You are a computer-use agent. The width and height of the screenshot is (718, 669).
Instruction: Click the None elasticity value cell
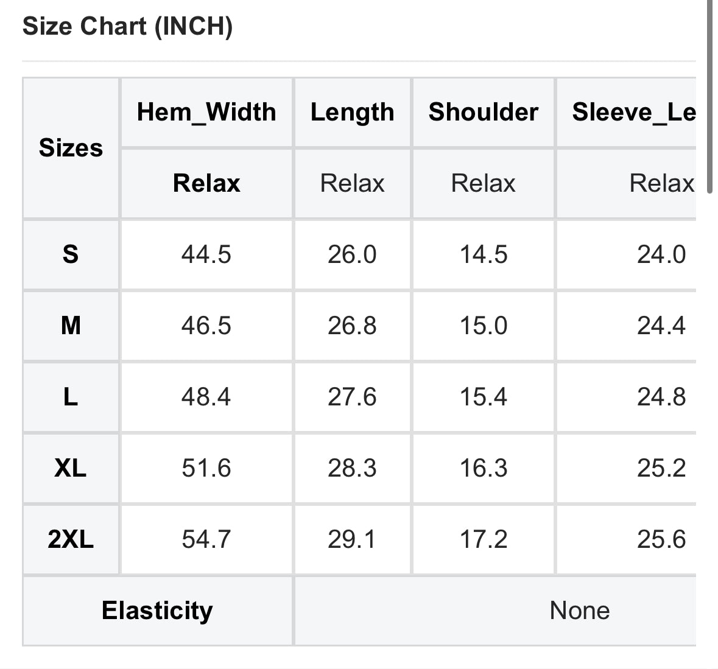(579, 611)
